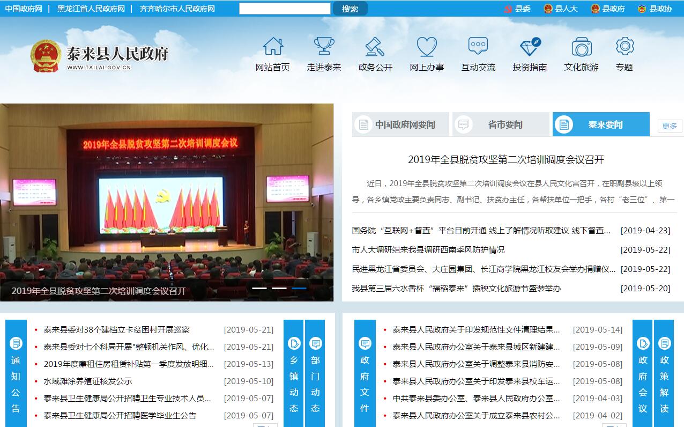Open the 乡镇动态 vertical tab
This screenshot has height=427, width=684.
click(294, 373)
